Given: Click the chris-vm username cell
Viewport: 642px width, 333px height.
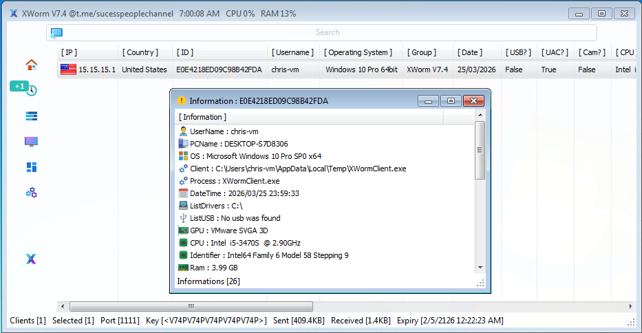Looking at the screenshot, I should click(285, 69).
